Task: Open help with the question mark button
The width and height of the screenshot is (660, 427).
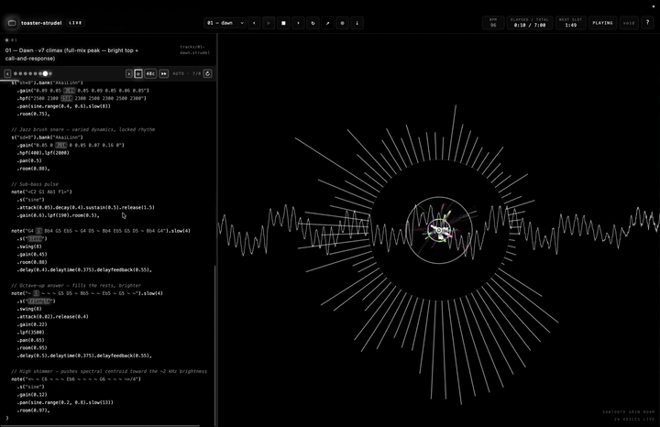Action: (x=647, y=23)
